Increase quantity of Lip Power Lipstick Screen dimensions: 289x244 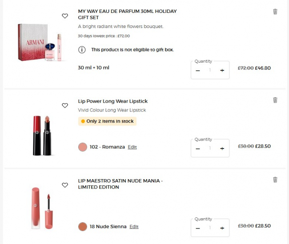[222, 148]
